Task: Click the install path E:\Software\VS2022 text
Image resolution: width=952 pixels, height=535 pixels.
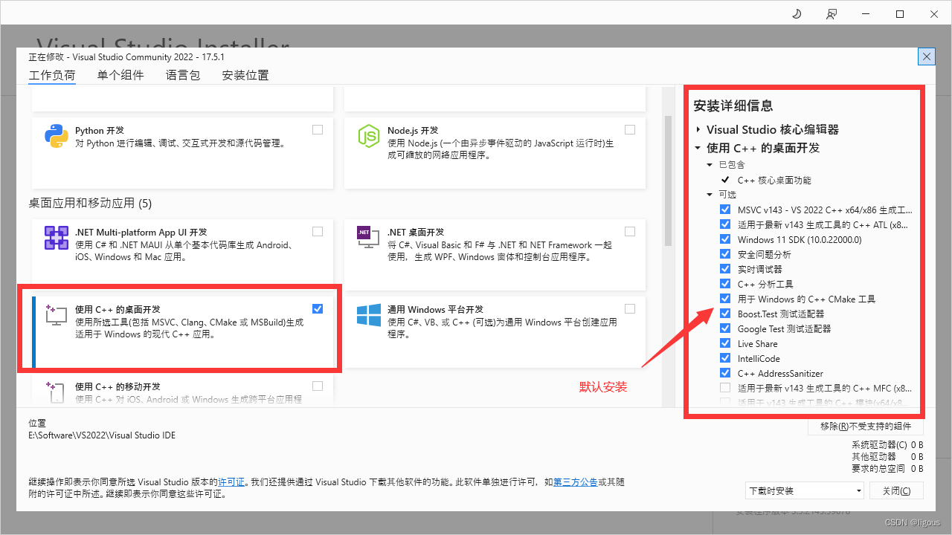Action: point(102,435)
